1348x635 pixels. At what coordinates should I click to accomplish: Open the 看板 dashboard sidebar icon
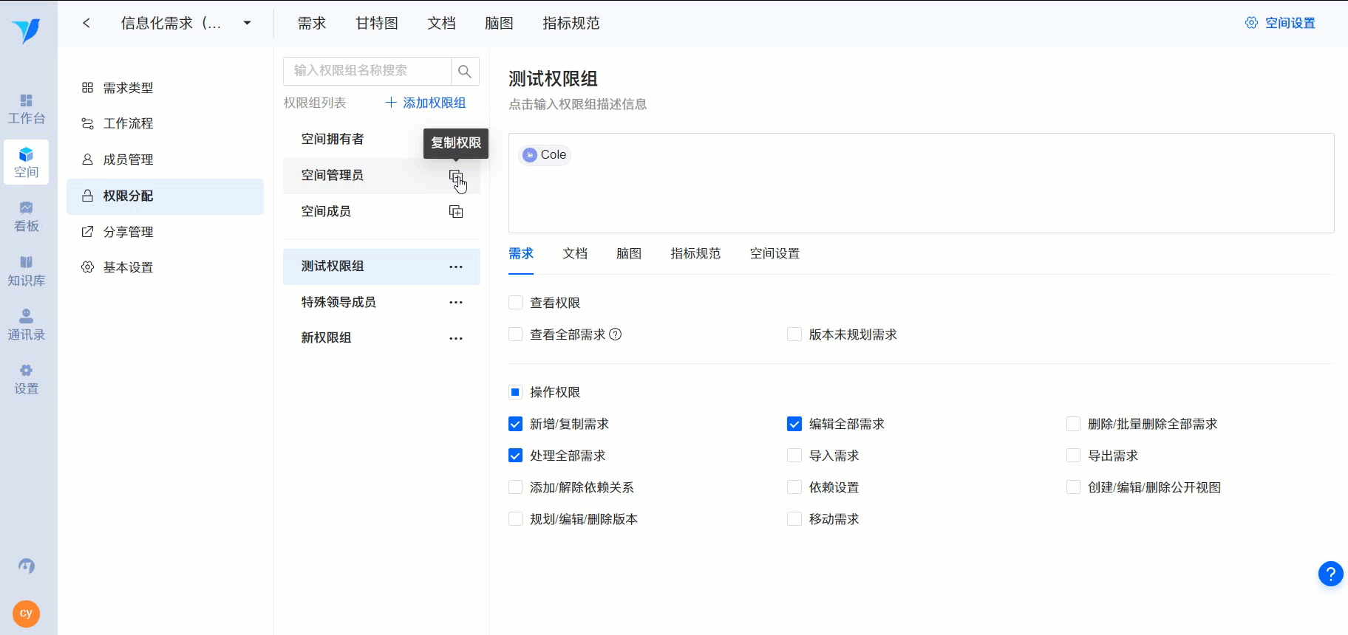tap(27, 217)
